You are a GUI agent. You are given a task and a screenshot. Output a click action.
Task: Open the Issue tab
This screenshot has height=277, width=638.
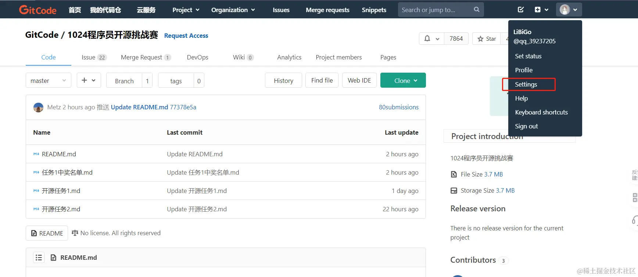click(x=94, y=57)
